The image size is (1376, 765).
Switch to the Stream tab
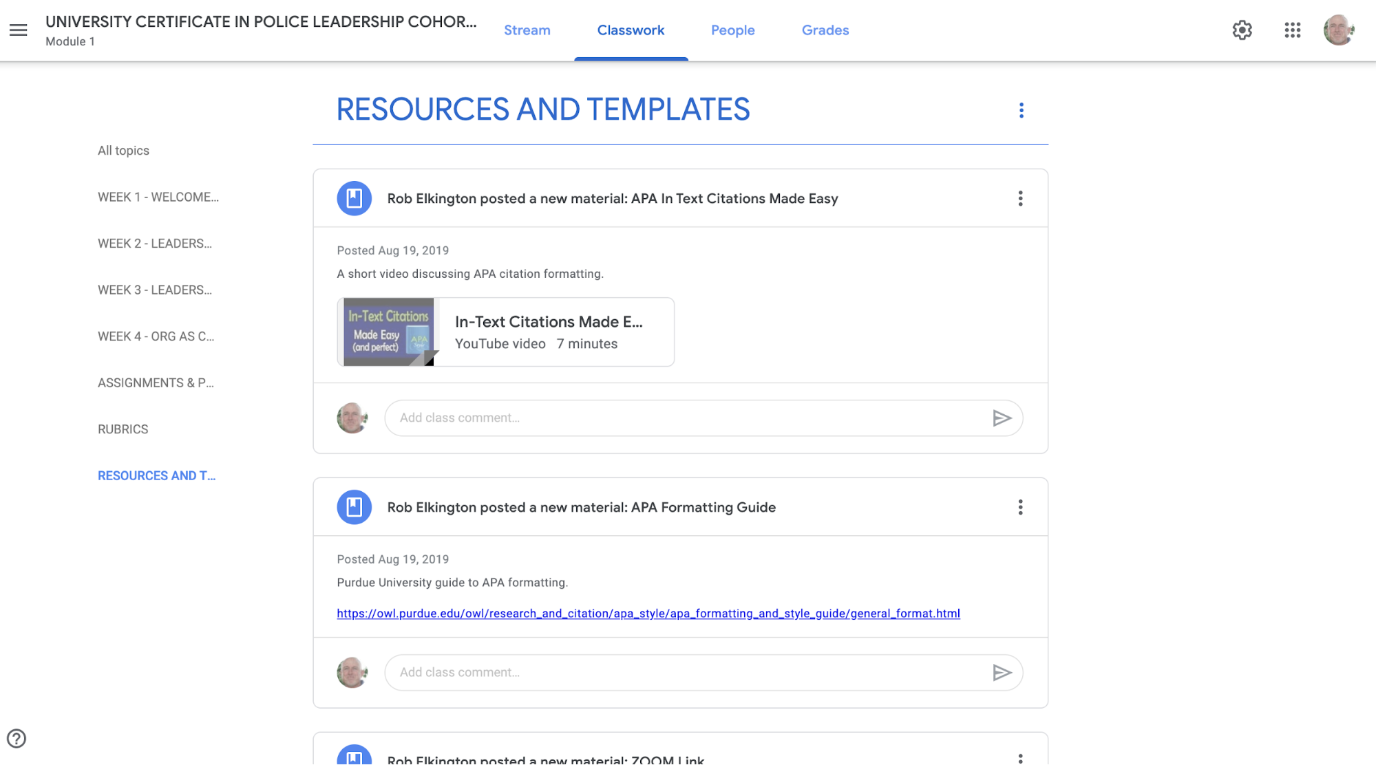527,29
